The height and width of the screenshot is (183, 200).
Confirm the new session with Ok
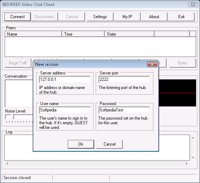tap(81, 144)
